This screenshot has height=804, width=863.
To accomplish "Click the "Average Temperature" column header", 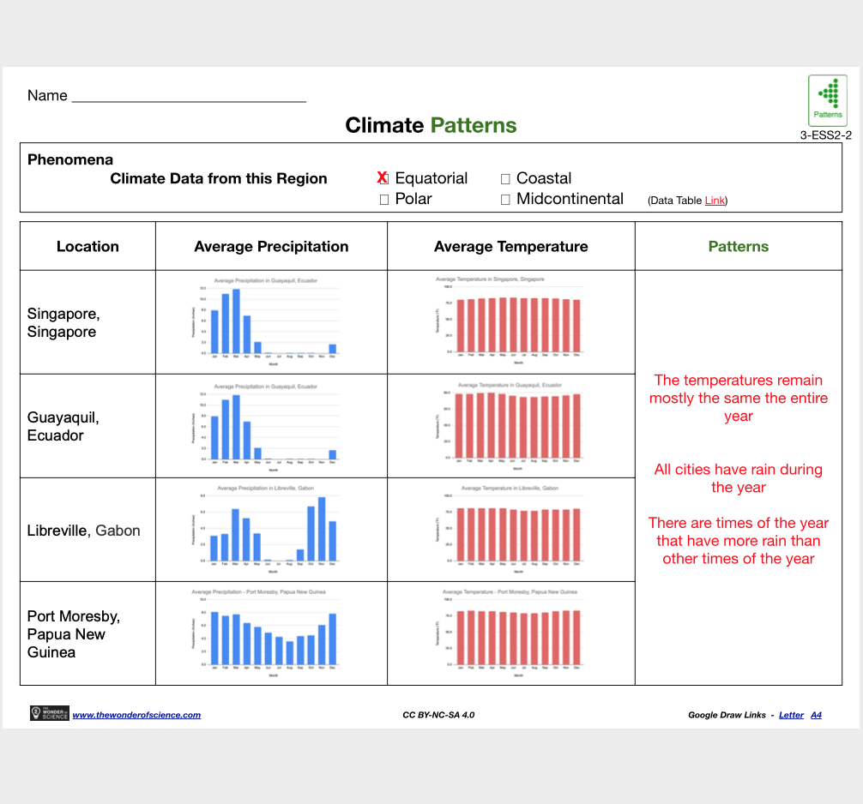I will [510, 247].
